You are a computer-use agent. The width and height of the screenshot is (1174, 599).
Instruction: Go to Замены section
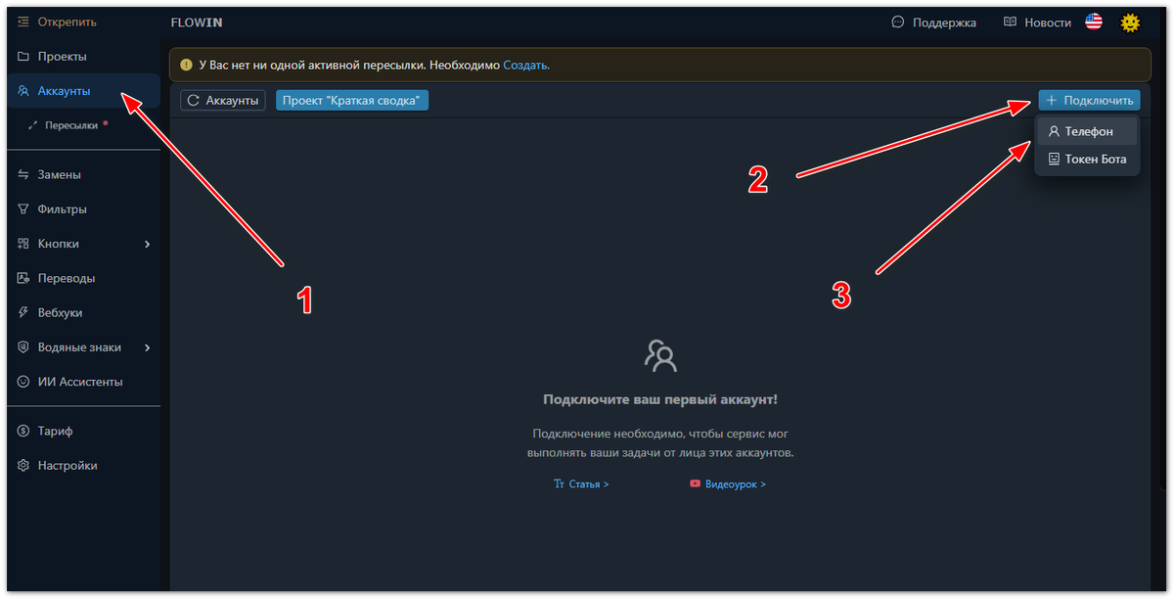pos(83,174)
